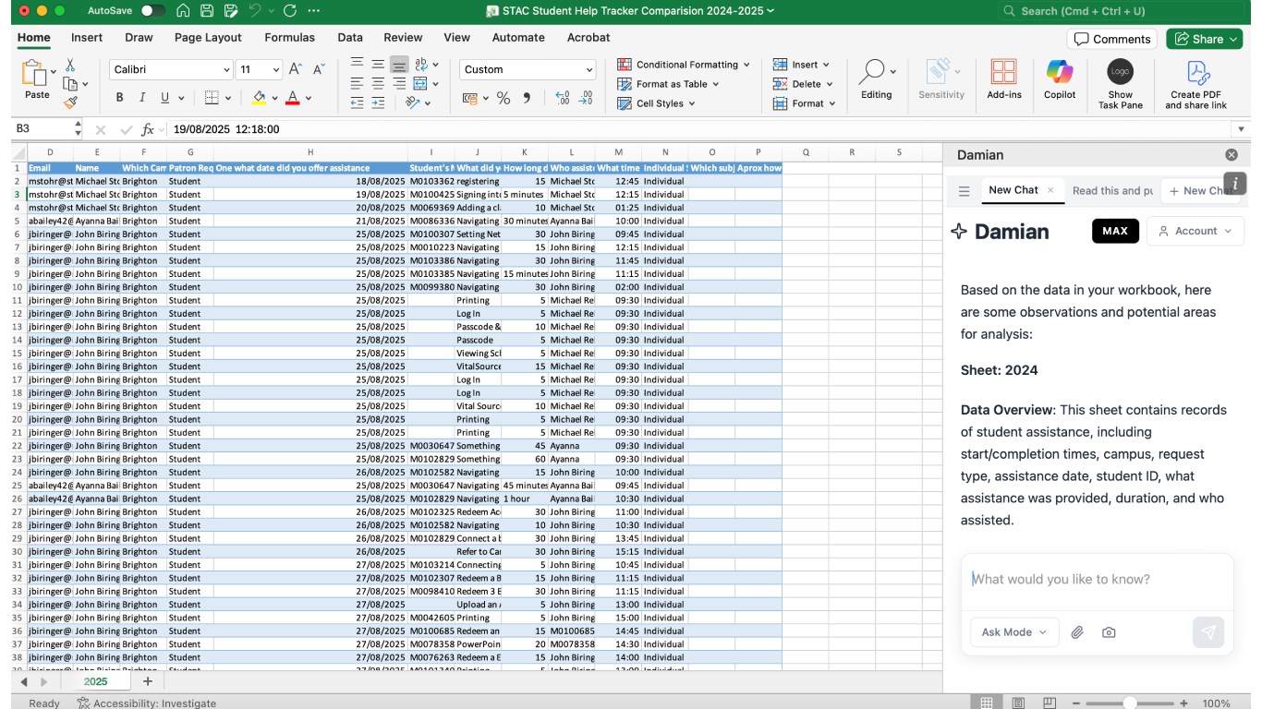The image size is (1262, 709).
Task: Switch to the Formulas ribbon tab
Action: coord(289,38)
